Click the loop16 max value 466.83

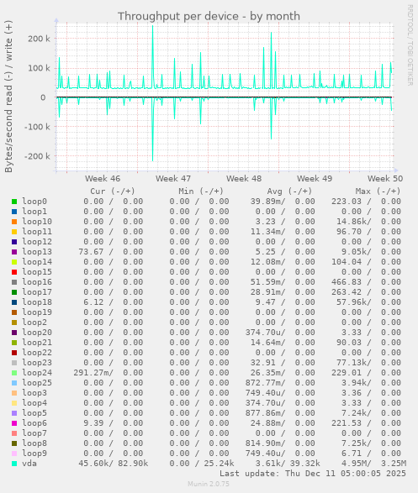pyautogui.click(x=347, y=281)
